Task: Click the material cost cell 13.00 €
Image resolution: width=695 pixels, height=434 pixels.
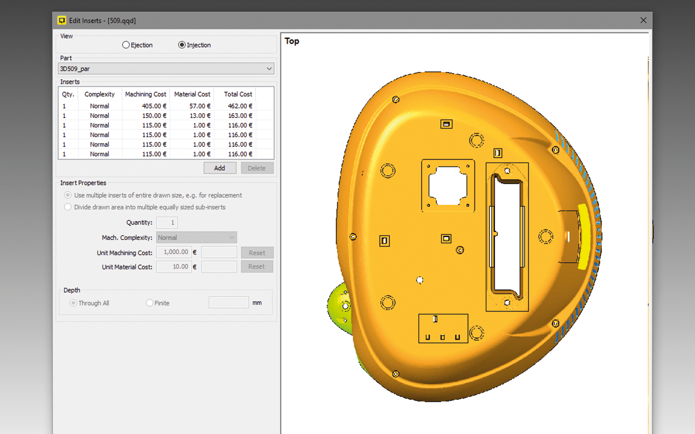Action: (200, 115)
